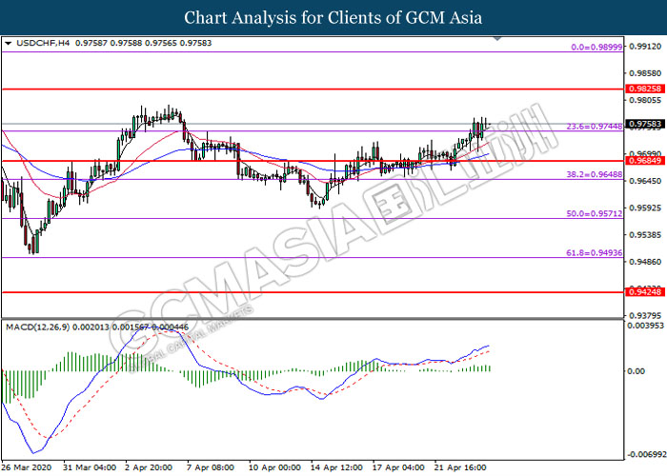Click the 10 Apr 00:00 time label

pos(274,467)
